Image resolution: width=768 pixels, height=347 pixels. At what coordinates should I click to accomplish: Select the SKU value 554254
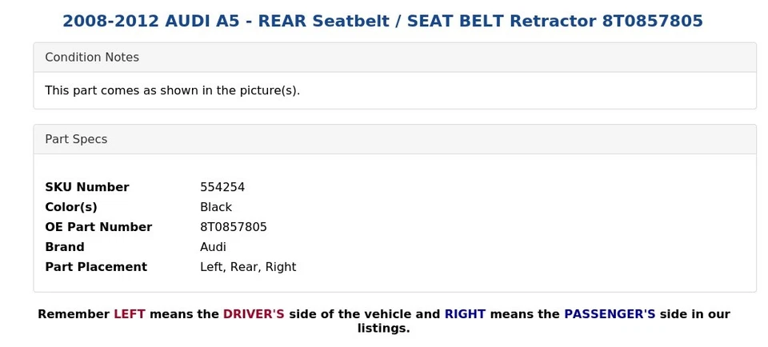pyautogui.click(x=222, y=187)
